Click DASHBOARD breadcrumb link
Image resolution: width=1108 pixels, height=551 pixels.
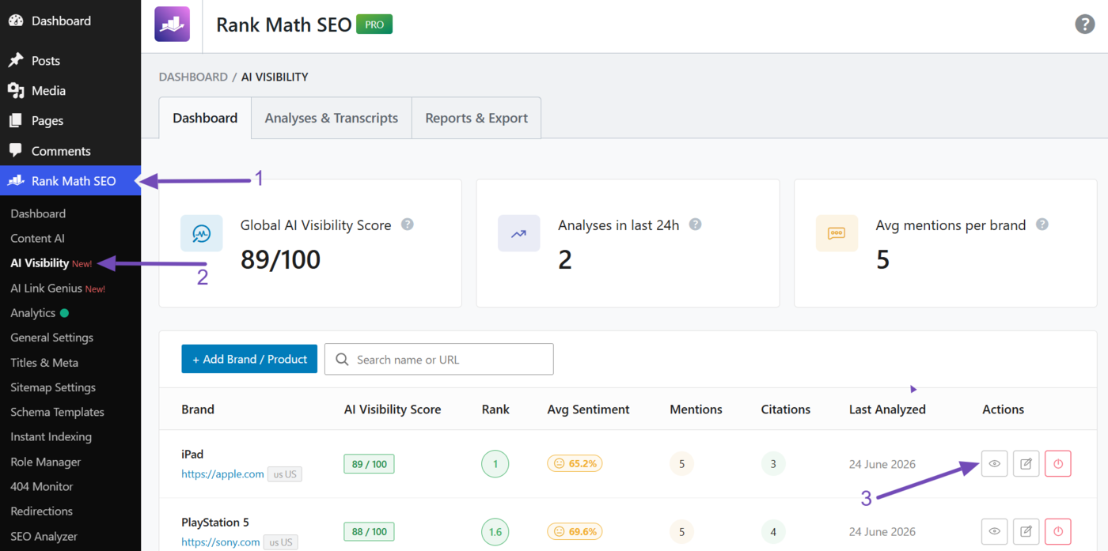[x=193, y=77]
